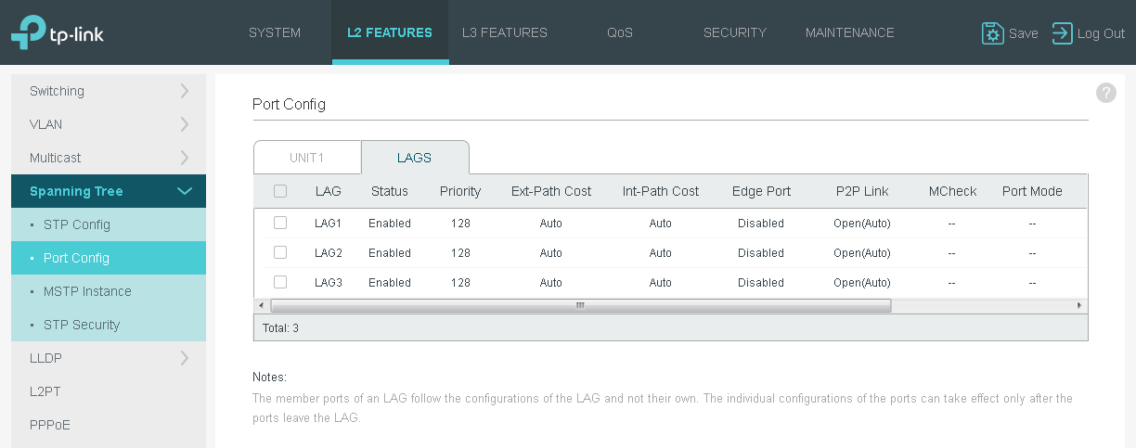
Task: Select the LAG2 row checkbox
Action: [x=280, y=252]
